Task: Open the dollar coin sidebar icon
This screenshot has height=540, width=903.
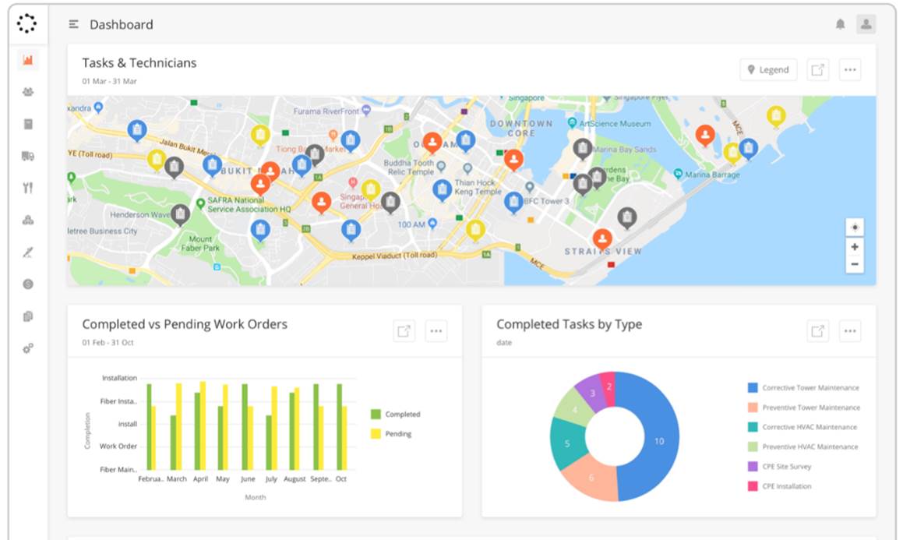Action: point(28,284)
